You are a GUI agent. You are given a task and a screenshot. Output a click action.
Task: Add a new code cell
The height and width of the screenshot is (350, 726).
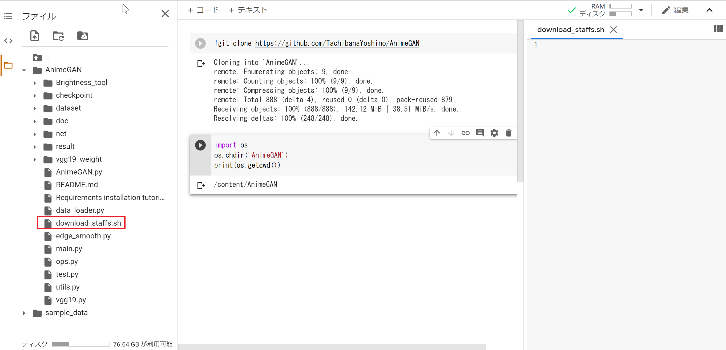click(203, 10)
